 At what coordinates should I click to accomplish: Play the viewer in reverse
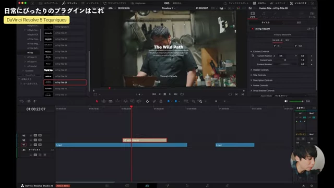pos(160,94)
